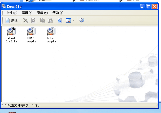The width and height of the screenshot is (161, 113).
Task: Expand the Views dropdown arrow
Action: tap(74, 21)
